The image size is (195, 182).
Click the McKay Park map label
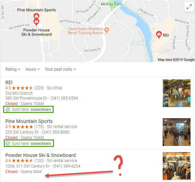point(111,4)
